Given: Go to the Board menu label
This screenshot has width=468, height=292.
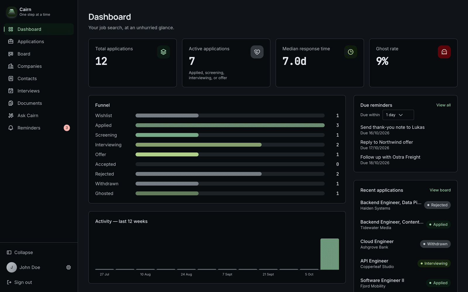Looking at the screenshot, I should point(24,54).
